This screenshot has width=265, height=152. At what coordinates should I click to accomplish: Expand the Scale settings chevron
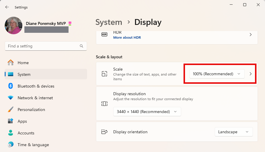click(x=251, y=74)
